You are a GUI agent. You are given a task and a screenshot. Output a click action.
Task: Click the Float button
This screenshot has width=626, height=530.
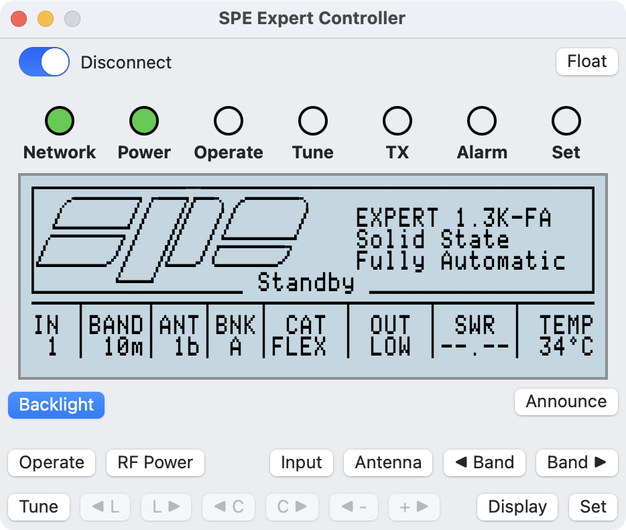click(587, 62)
